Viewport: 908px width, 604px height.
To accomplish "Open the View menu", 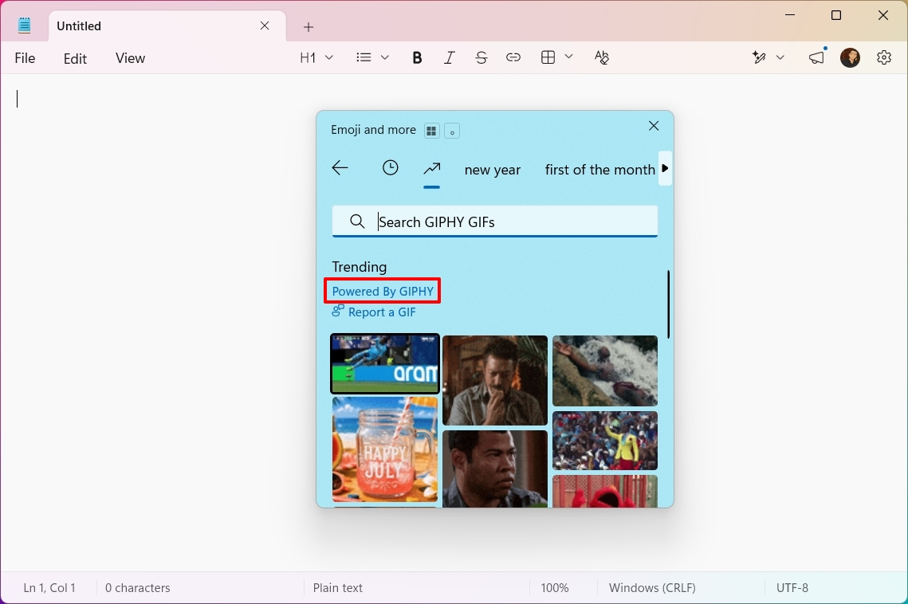I will 130,58.
